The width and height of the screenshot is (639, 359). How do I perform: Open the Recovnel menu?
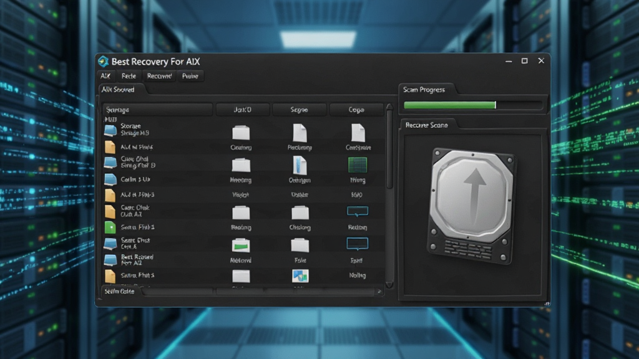tap(159, 76)
